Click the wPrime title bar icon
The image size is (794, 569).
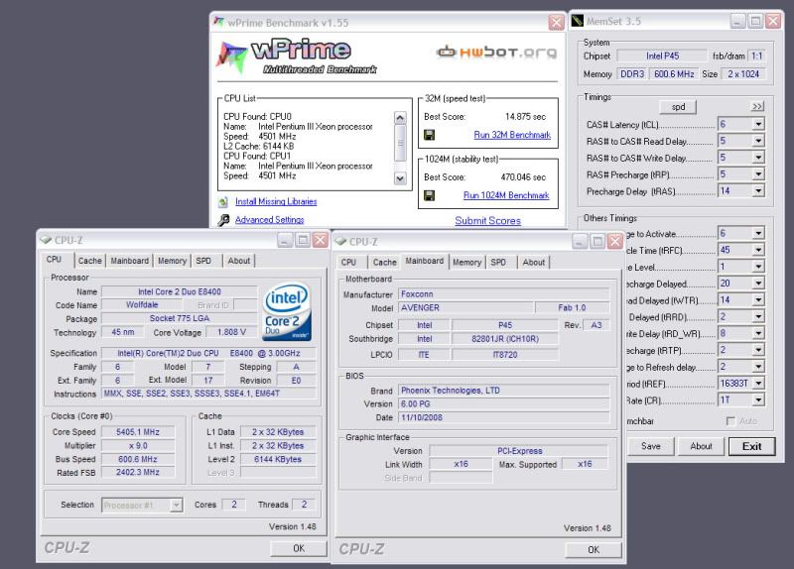click(x=218, y=22)
